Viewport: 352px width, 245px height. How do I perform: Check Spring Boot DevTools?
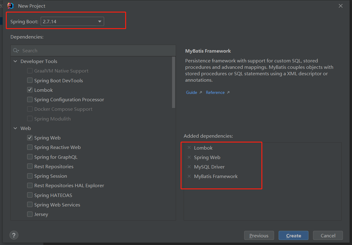[x=30, y=80]
